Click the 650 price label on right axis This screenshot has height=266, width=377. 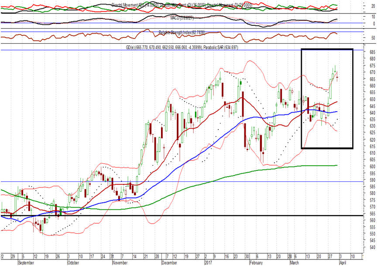pyautogui.click(x=373, y=99)
